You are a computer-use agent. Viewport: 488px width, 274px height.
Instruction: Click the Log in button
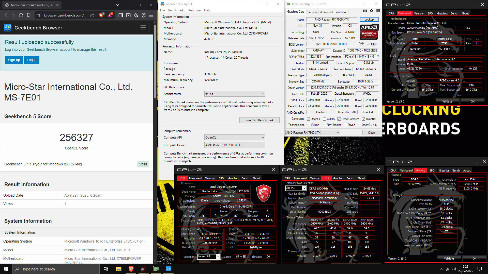click(x=32, y=60)
